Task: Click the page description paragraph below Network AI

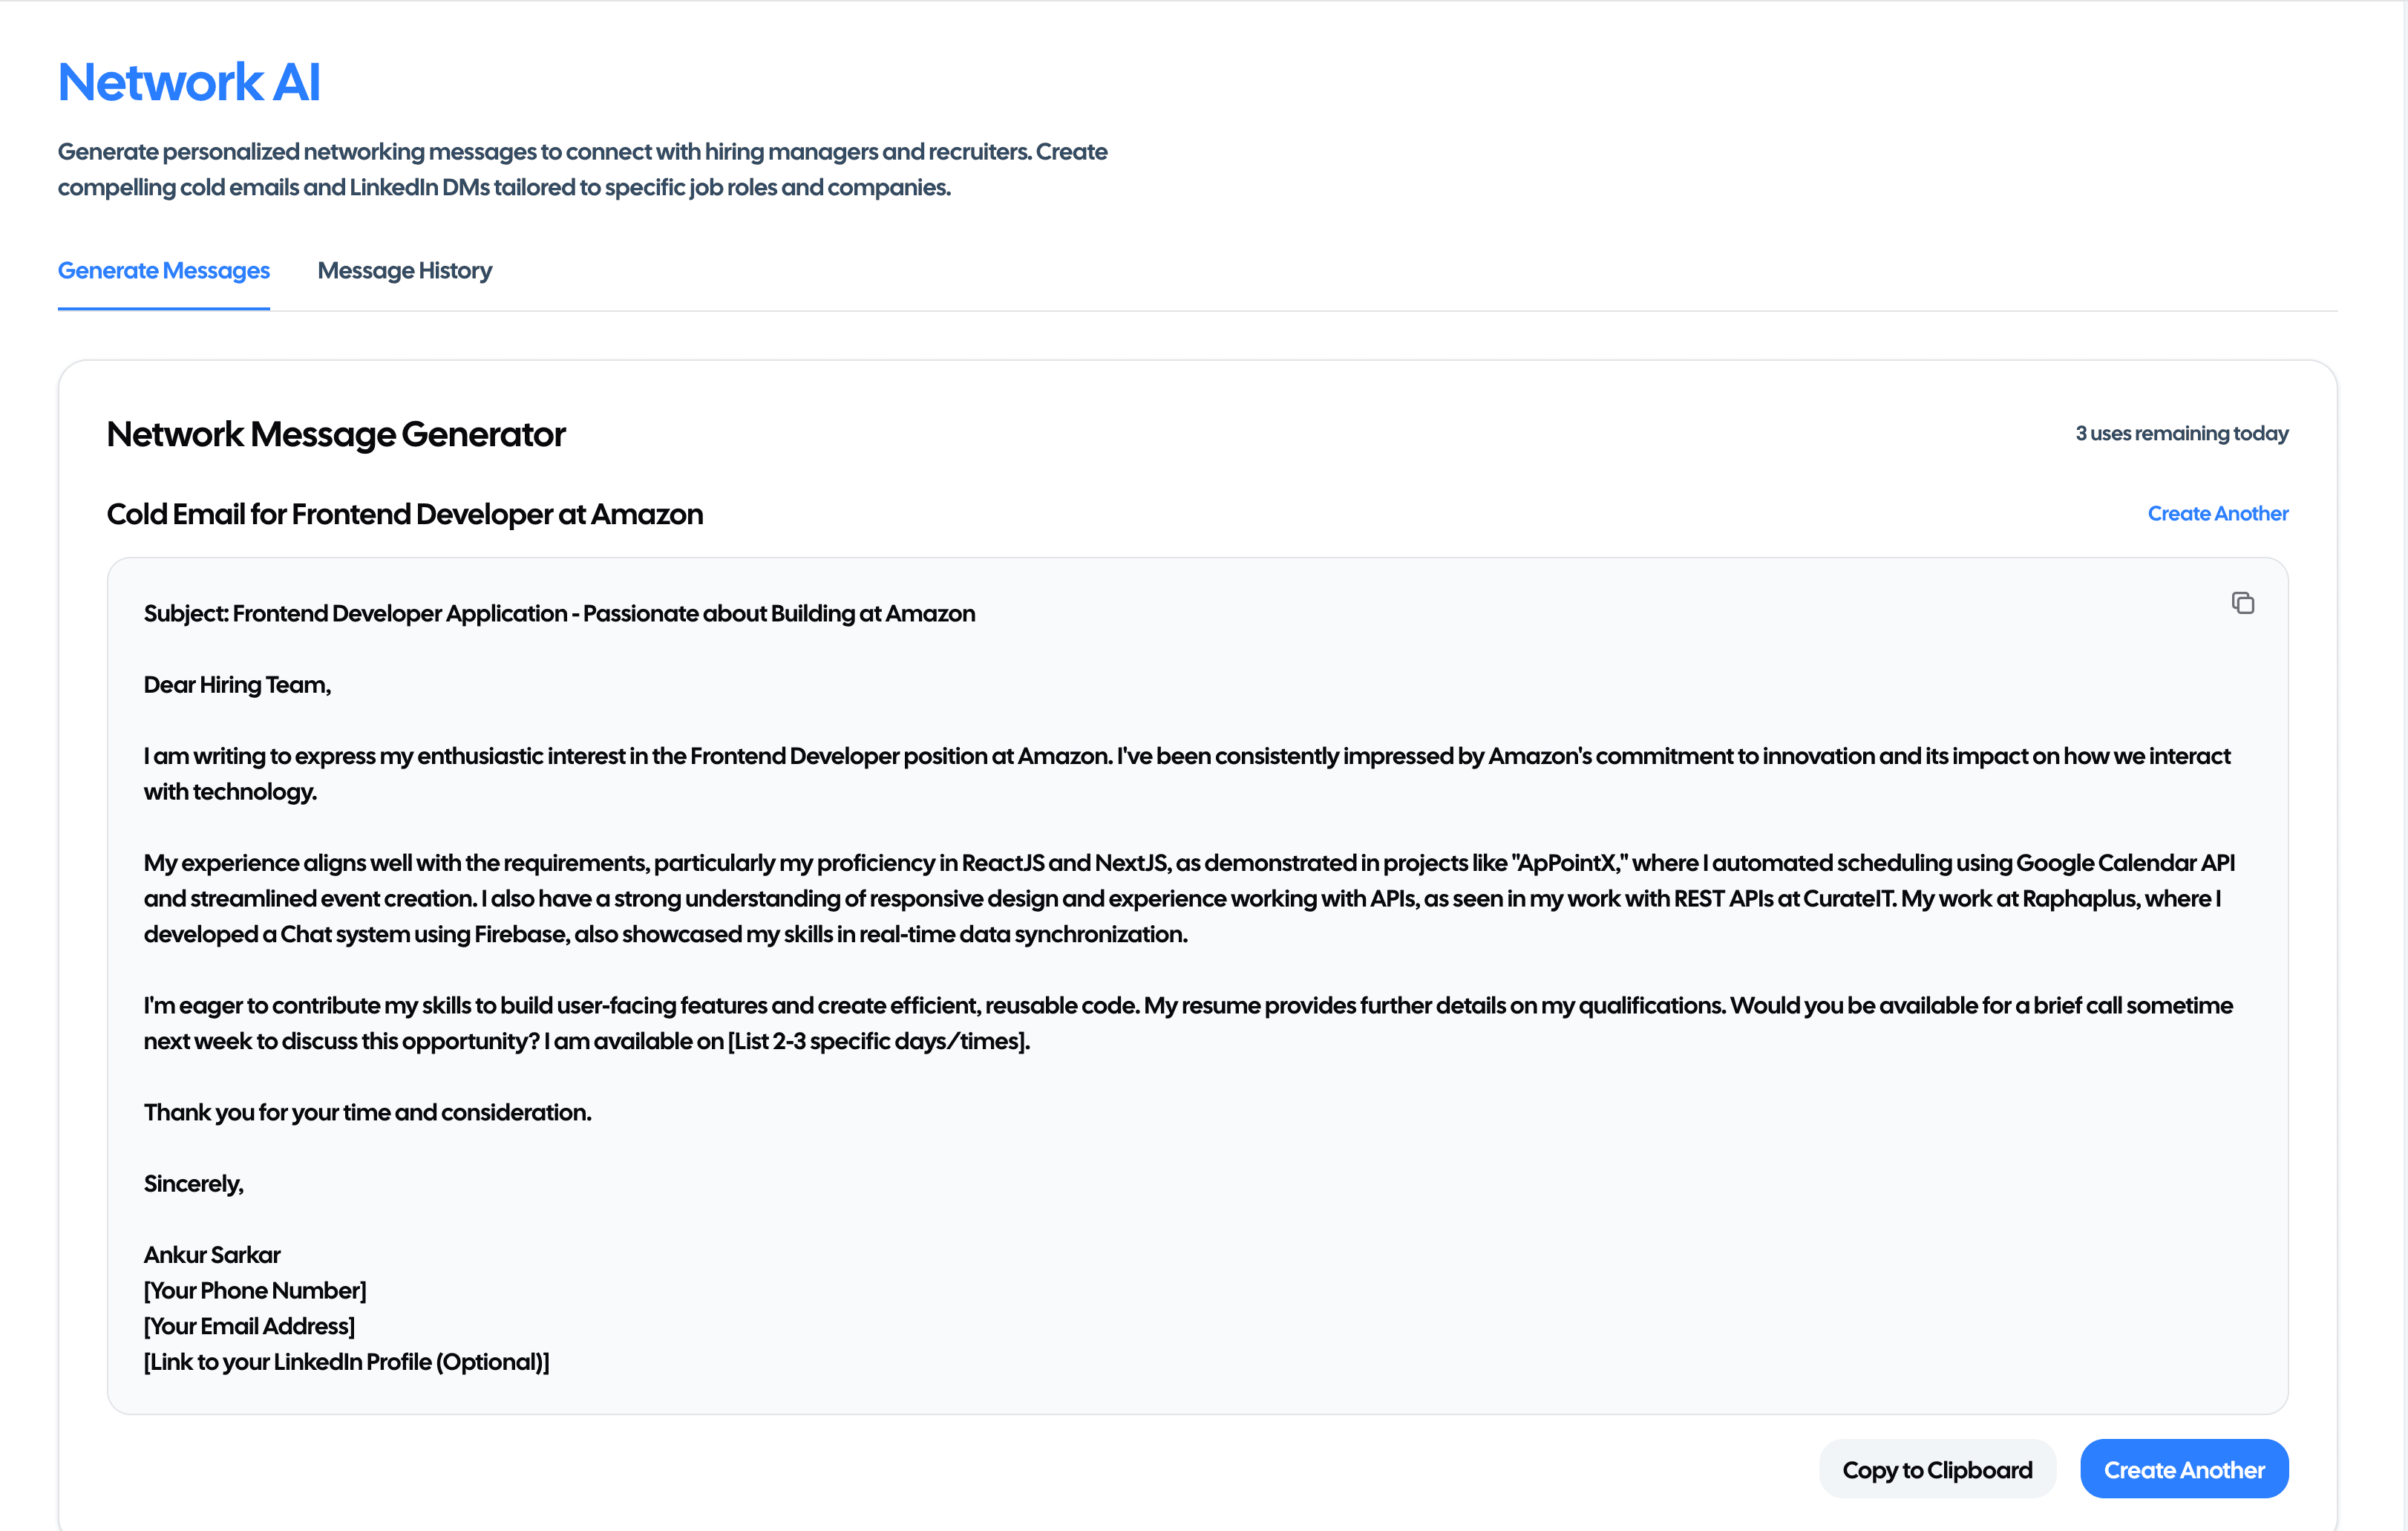Action: point(583,168)
